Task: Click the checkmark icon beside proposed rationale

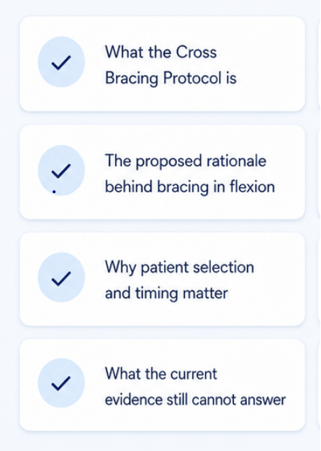Action: pyautogui.click(x=61, y=171)
